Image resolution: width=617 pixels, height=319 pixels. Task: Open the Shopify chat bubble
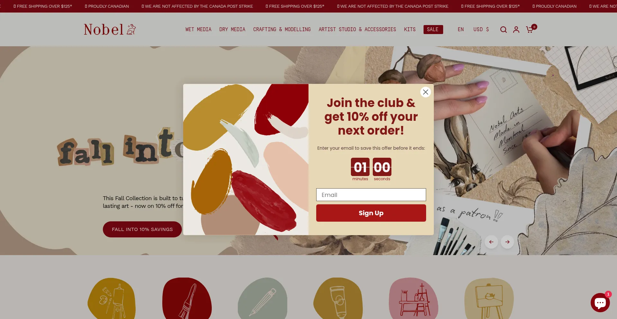(x=600, y=302)
